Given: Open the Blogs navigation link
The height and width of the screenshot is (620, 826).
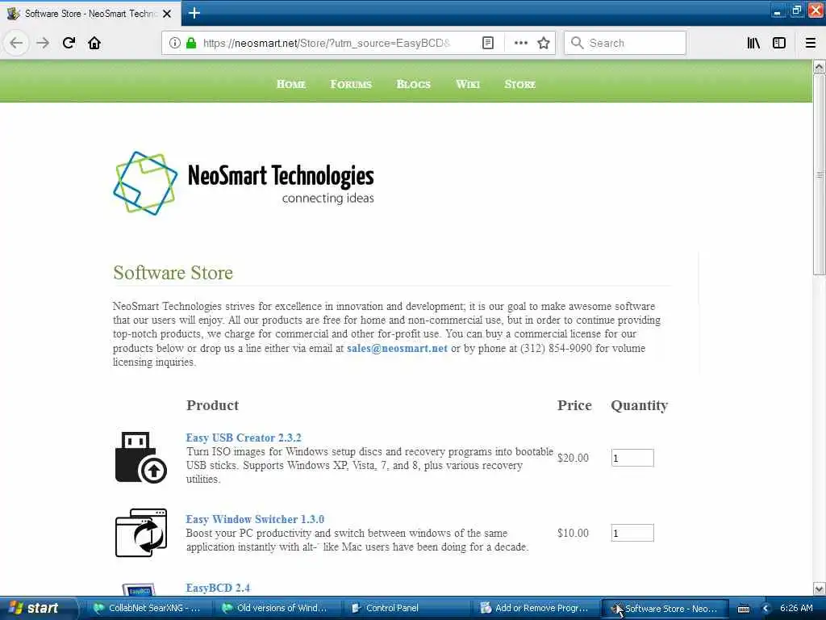Looking at the screenshot, I should click(x=414, y=84).
